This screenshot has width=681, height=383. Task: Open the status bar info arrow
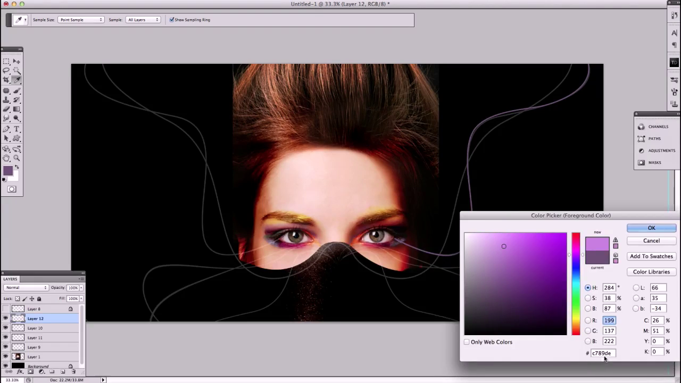click(x=103, y=380)
